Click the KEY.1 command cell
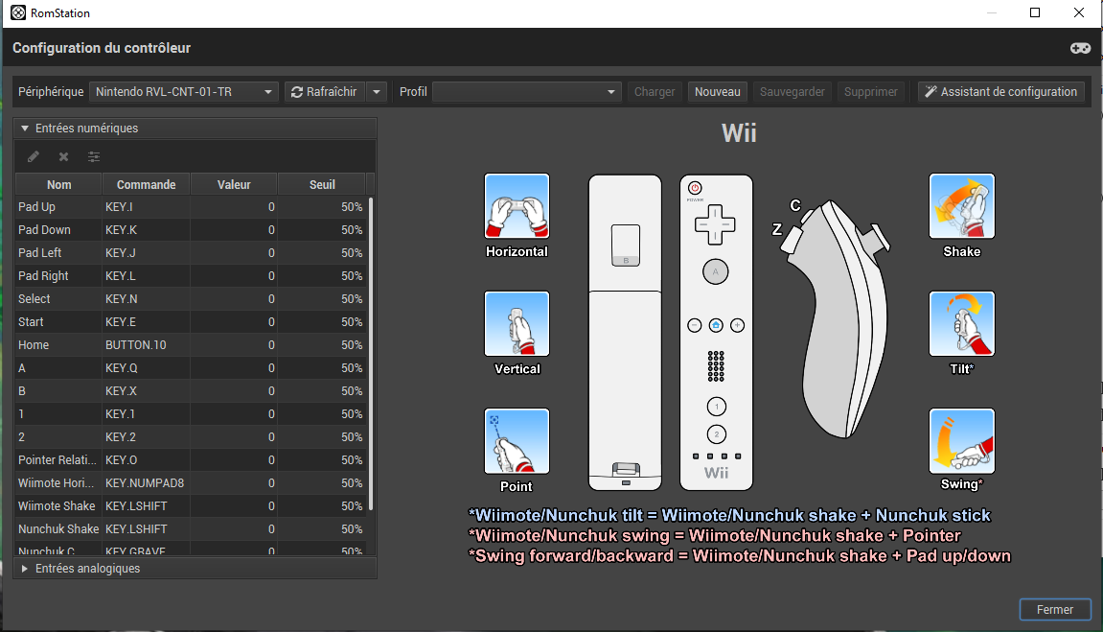This screenshot has height=632, width=1103. 147,414
